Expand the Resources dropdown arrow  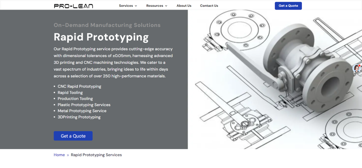click(x=166, y=6)
